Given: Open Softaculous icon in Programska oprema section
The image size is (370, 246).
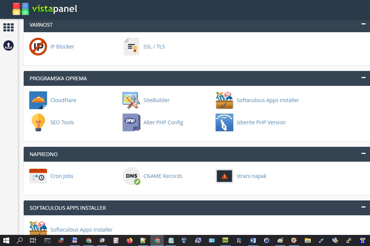Looking at the screenshot, I should pos(224,100).
